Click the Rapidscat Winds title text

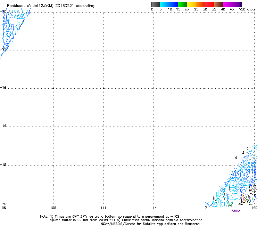51,6
